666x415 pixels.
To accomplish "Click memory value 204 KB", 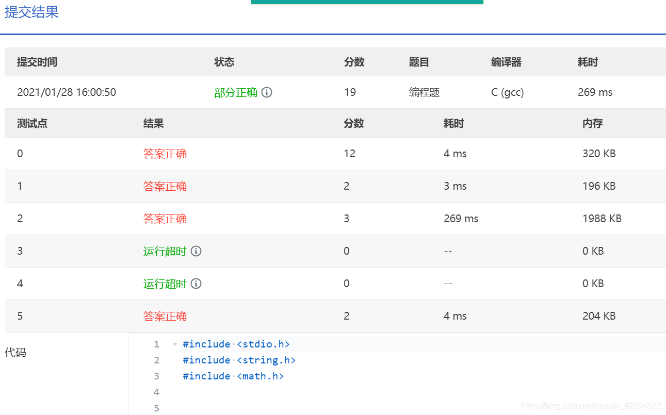I will (x=599, y=316).
